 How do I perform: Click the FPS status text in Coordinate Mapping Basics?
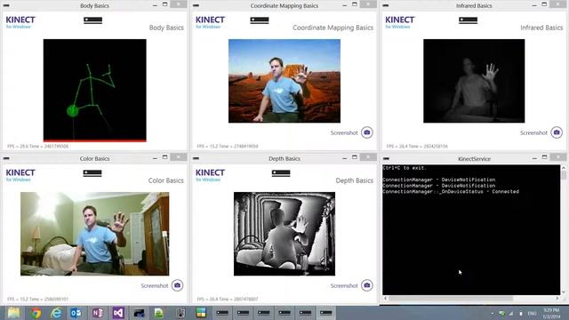point(228,146)
